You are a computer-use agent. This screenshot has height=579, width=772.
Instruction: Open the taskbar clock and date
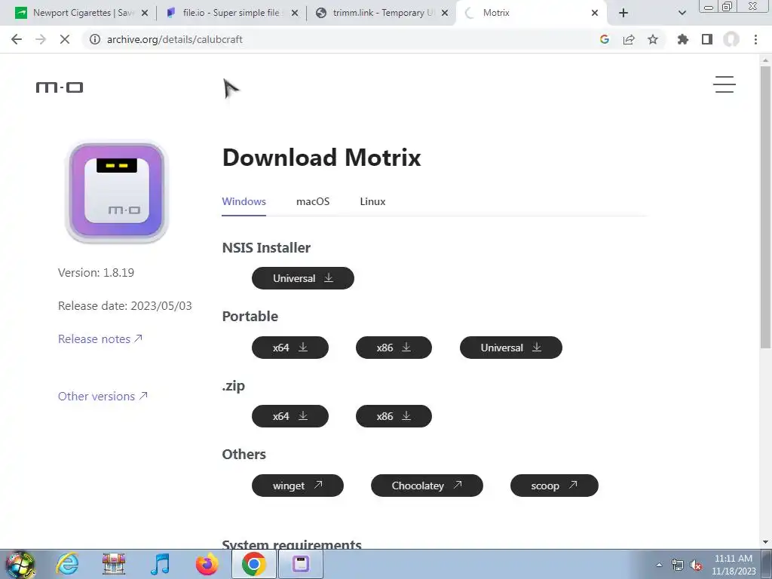[x=734, y=565]
